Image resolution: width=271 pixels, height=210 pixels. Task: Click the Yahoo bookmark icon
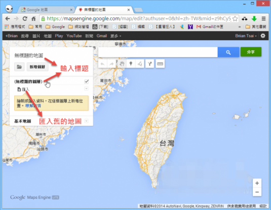tap(190, 27)
